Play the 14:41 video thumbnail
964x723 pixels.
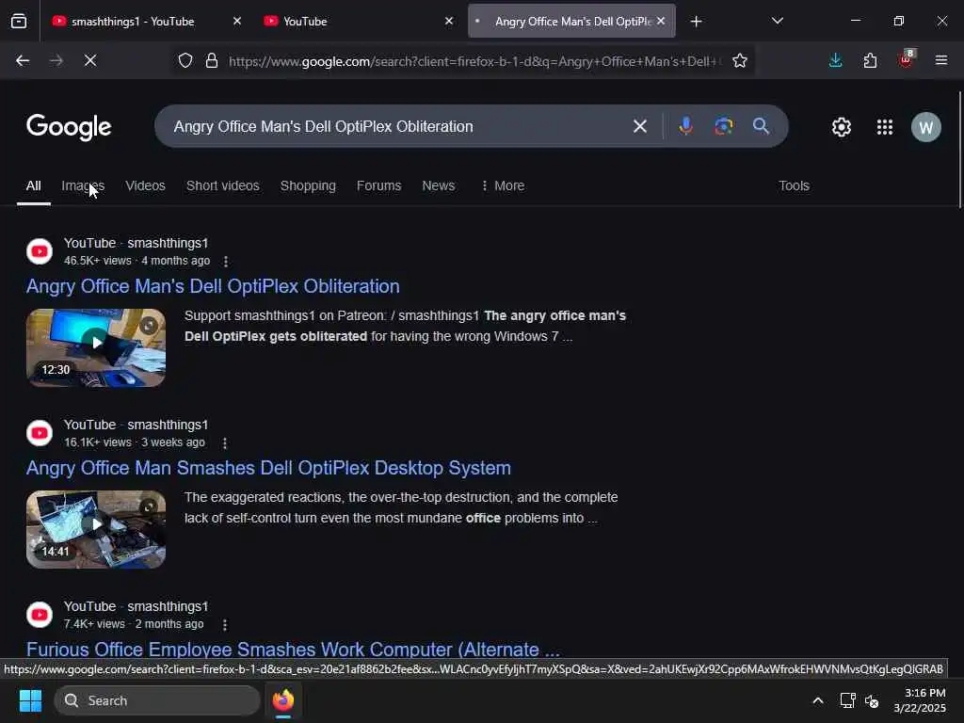(96, 529)
